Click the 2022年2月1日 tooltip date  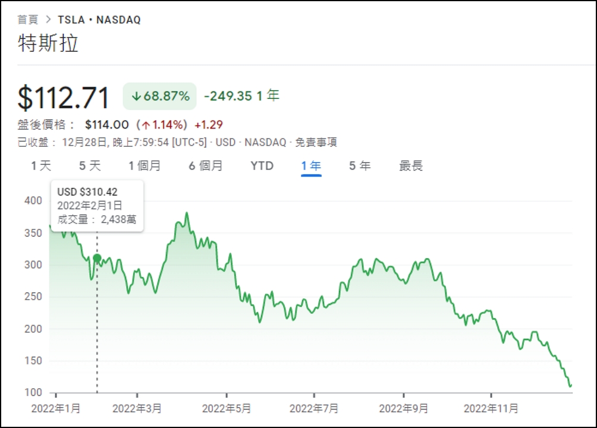click(89, 206)
